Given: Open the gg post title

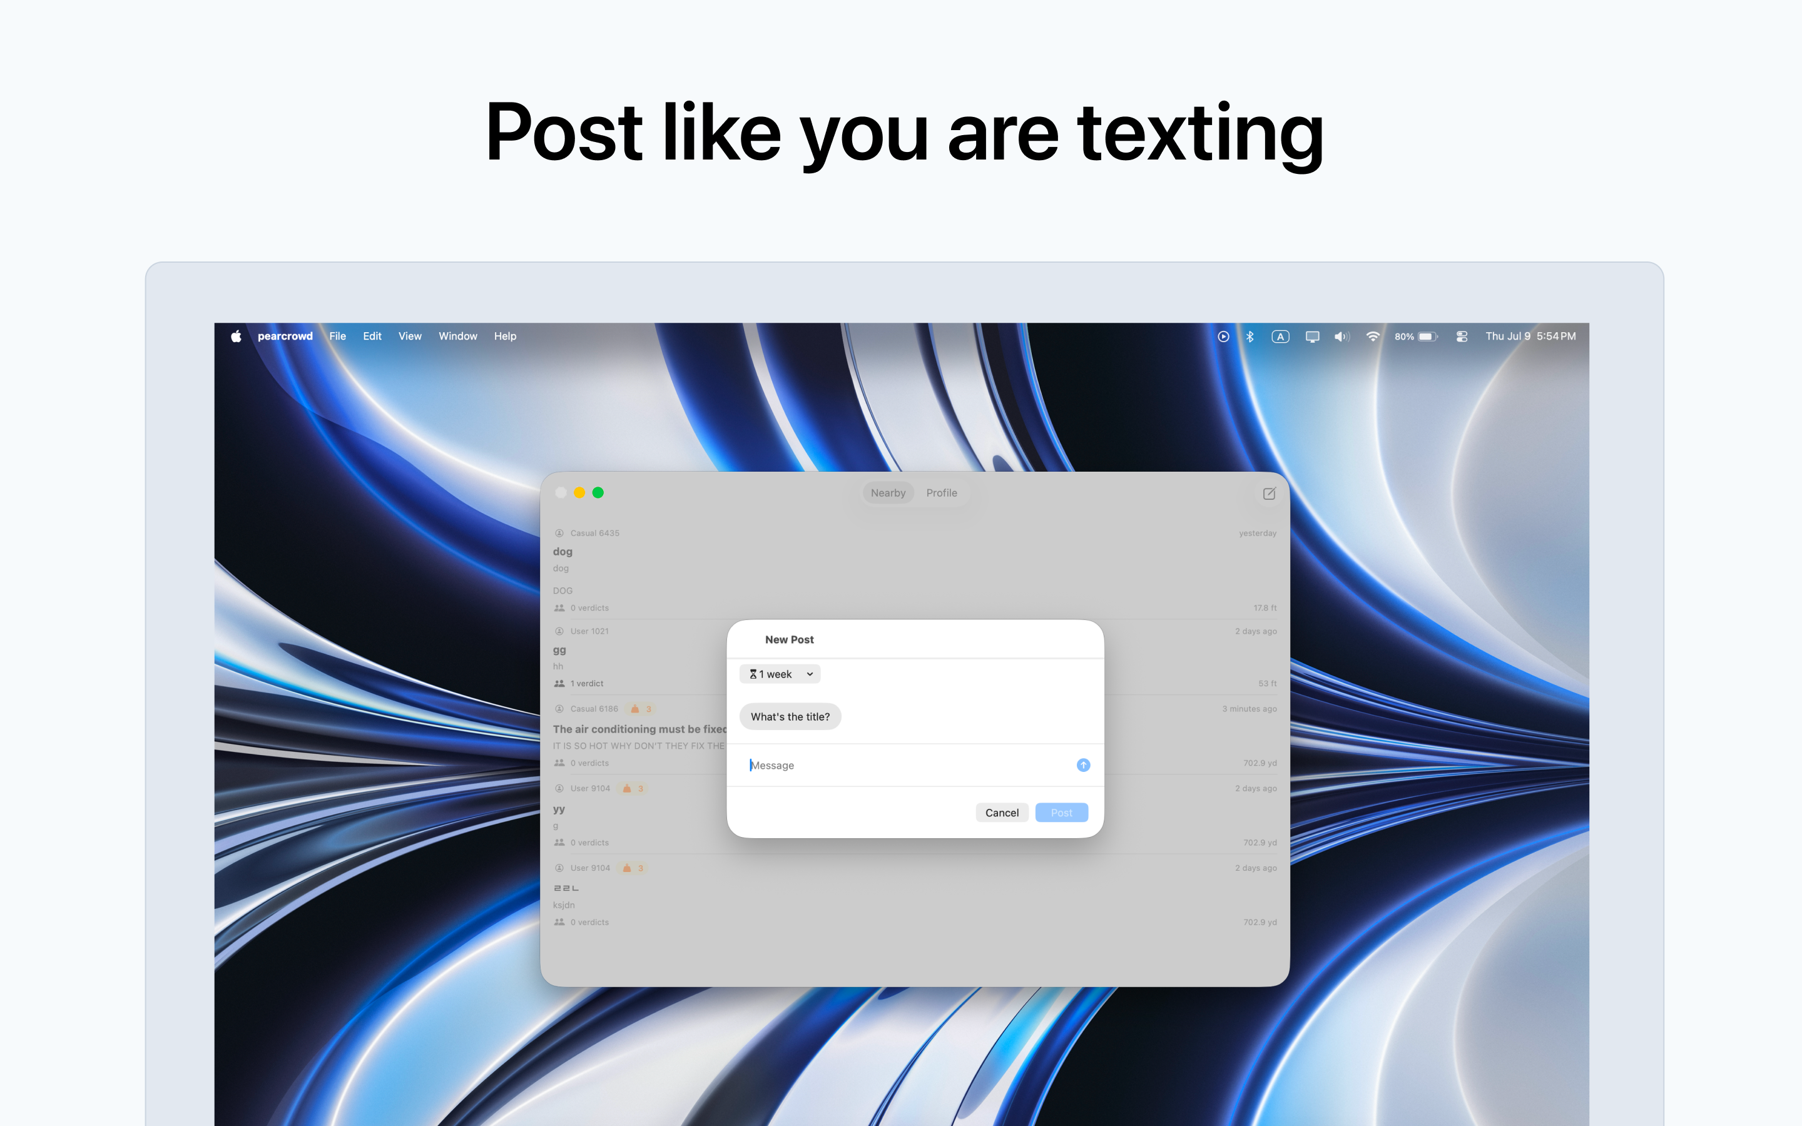Looking at the screenshot, I should pos(559,650).
